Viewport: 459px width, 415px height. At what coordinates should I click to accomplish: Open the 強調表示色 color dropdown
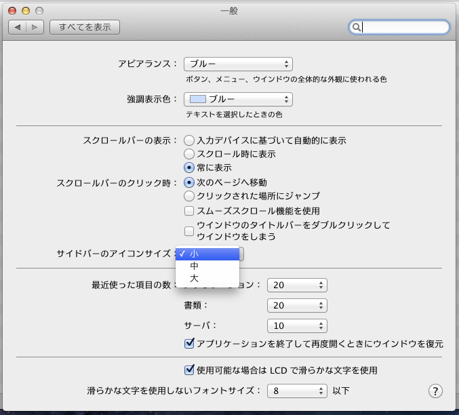tap(238, 100)
